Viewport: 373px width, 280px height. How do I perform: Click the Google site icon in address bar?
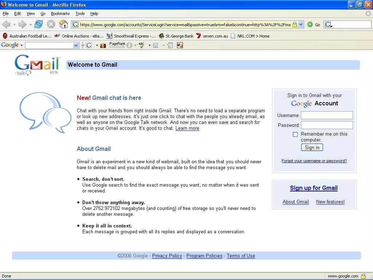coord(75,24)
